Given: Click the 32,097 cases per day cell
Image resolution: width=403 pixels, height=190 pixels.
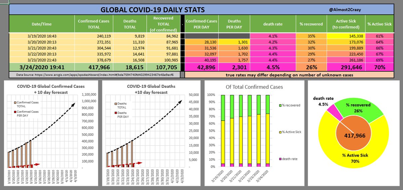Looking at the screenshot, I should click(x=201, y=54).
